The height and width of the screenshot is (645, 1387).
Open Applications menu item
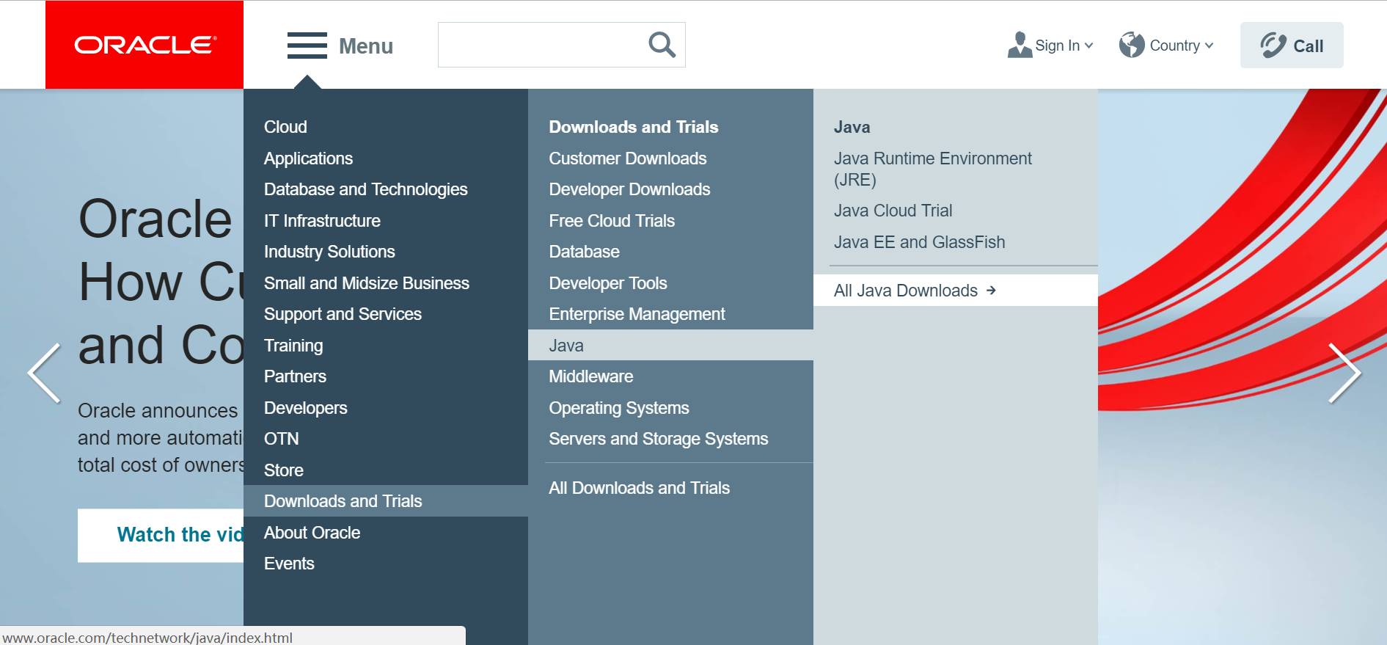coord(308,158)
